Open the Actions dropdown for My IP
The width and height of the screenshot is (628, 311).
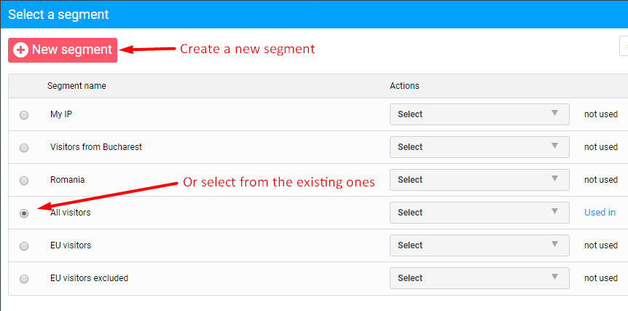click(x=479, y=114)
